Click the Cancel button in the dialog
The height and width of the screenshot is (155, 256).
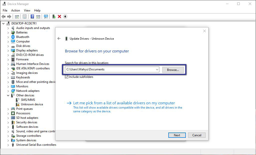coord(197,135)
